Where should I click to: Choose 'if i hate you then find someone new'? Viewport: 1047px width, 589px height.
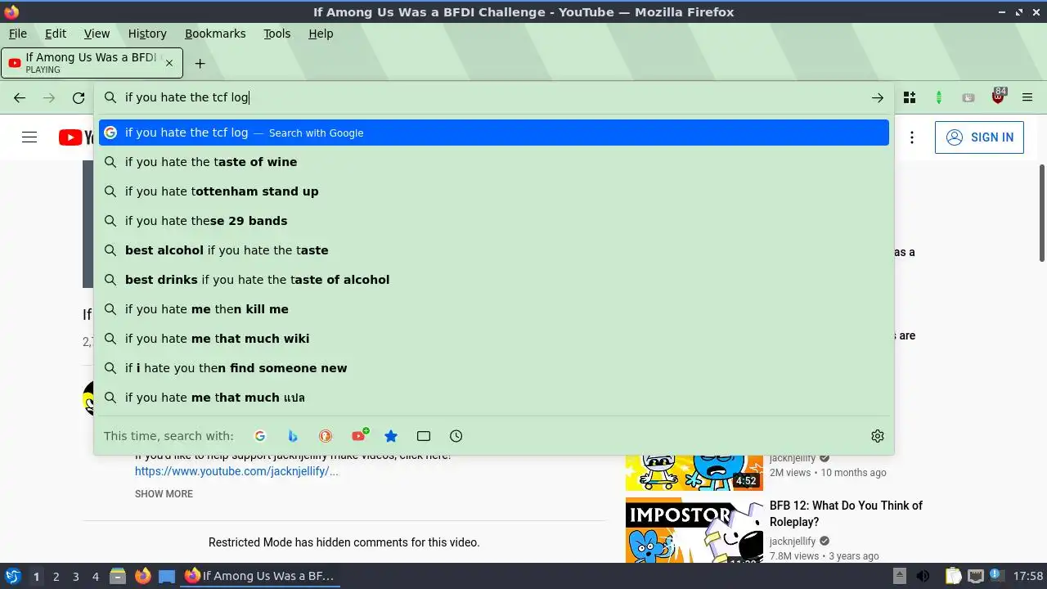coord(494,368)
